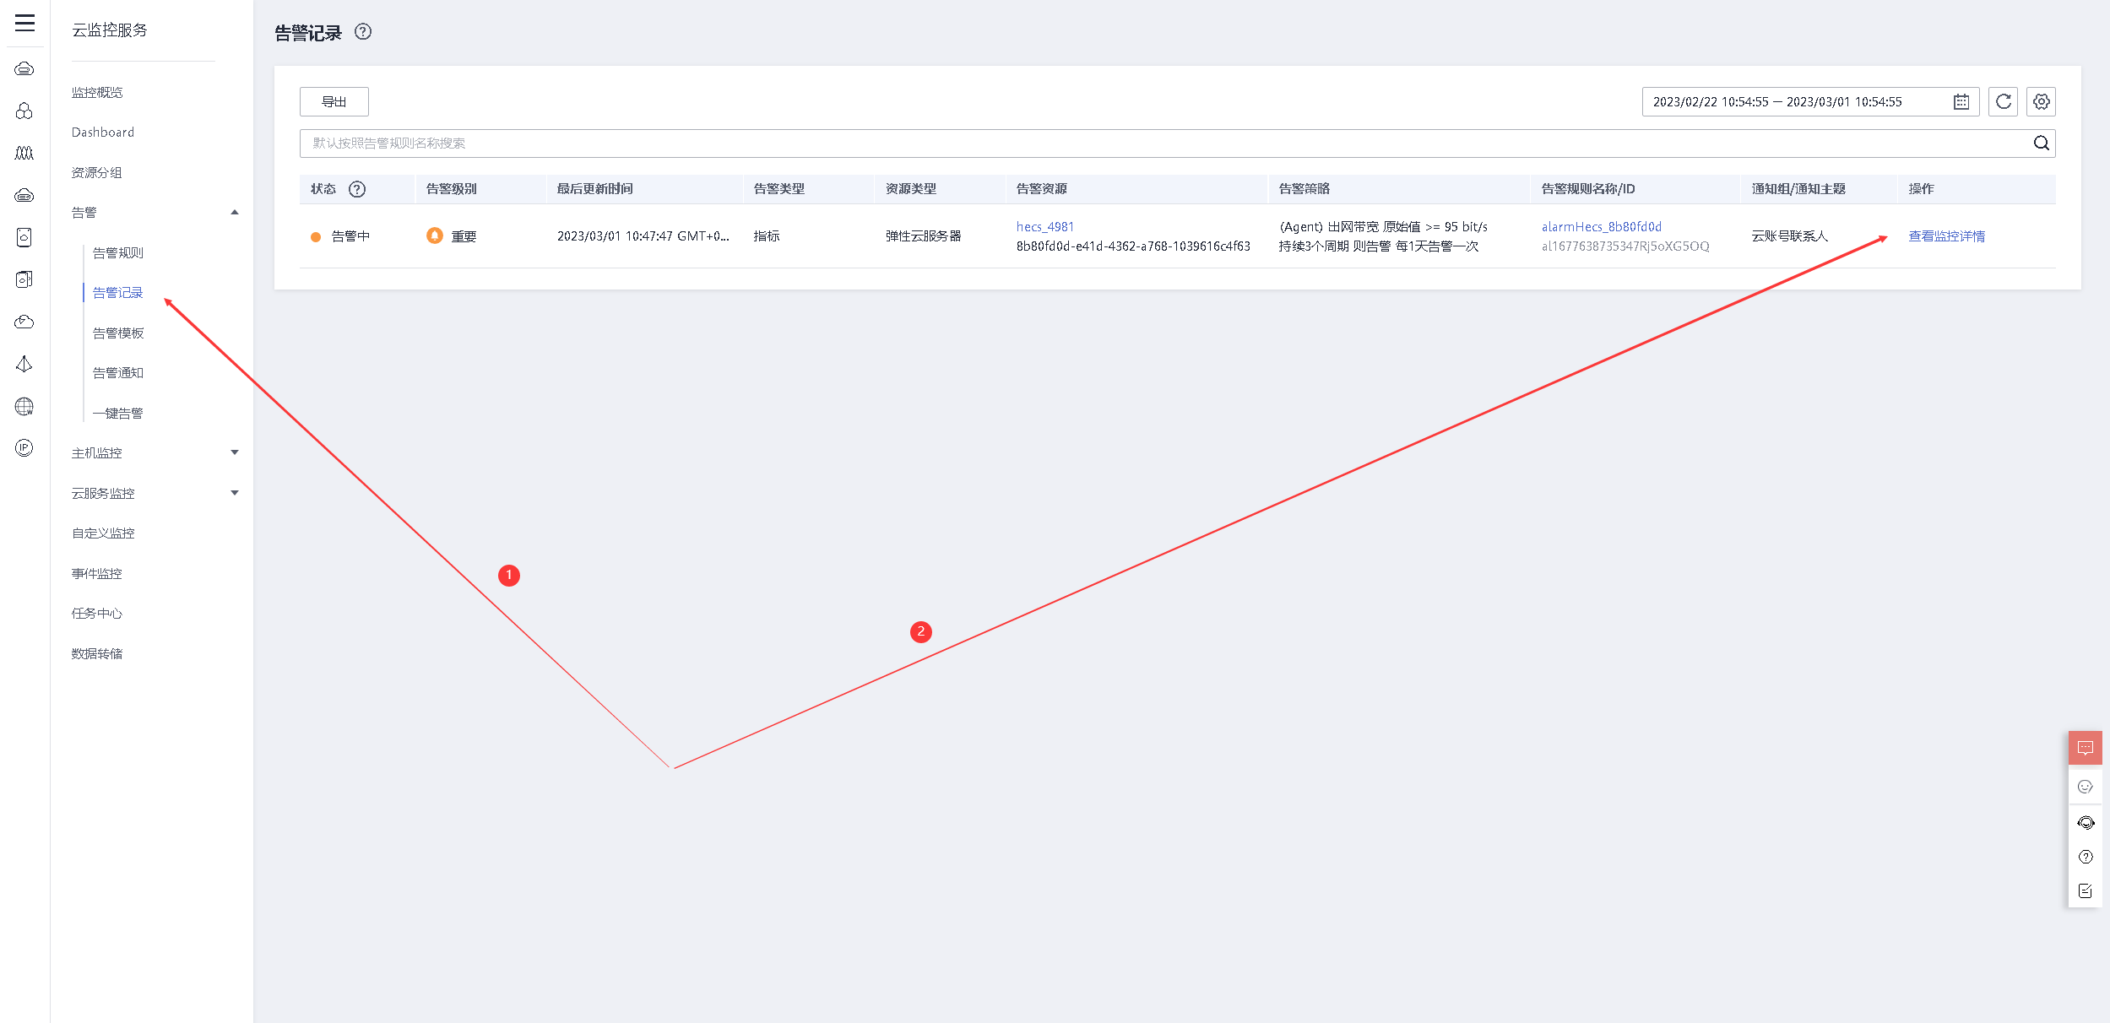Click the search magnifier icon
Viewport: 2110px width, 1023px height.
pyautogui.click(x=2041, y=143)
